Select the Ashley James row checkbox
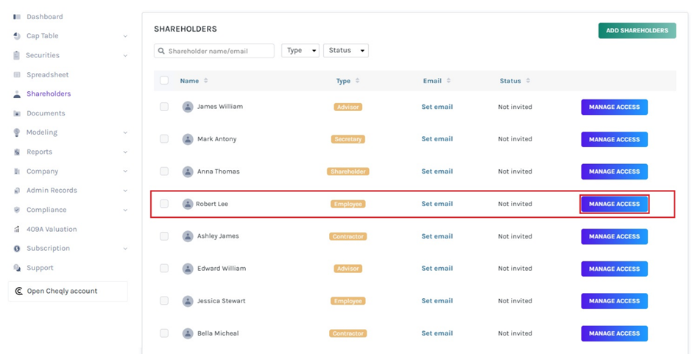 (x=164, y=236)
